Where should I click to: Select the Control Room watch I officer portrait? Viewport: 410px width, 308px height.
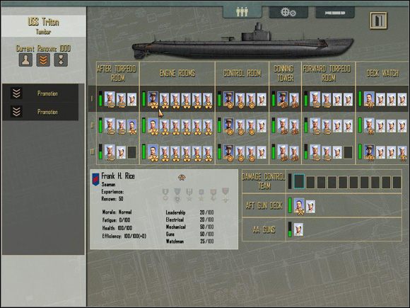tap(228, 99)
